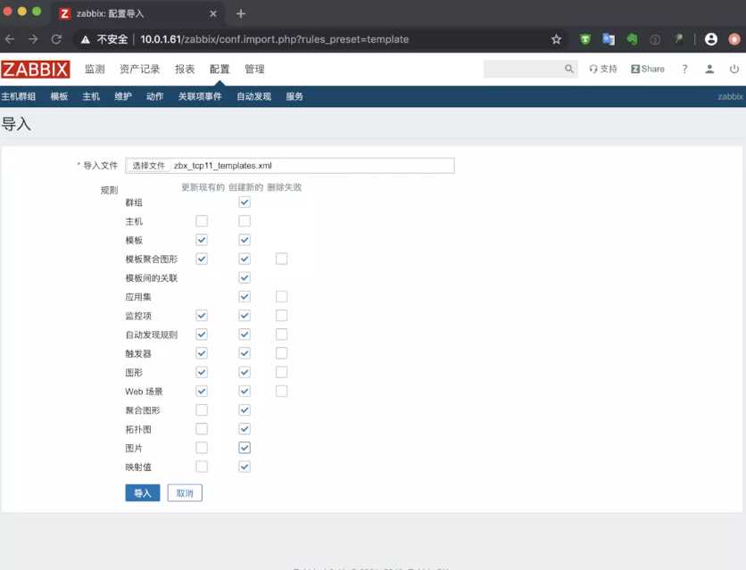
Task: Click the Zabbix search input field
Action: click(523, 69)
